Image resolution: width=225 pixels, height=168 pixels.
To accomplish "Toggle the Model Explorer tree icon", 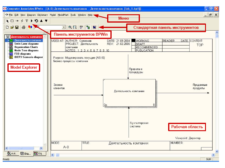I will click(88, 27).
